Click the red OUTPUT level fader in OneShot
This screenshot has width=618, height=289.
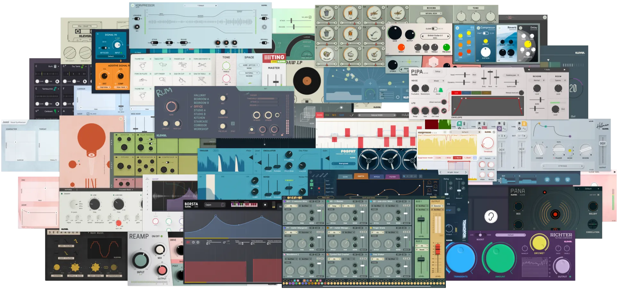point(438,249)
